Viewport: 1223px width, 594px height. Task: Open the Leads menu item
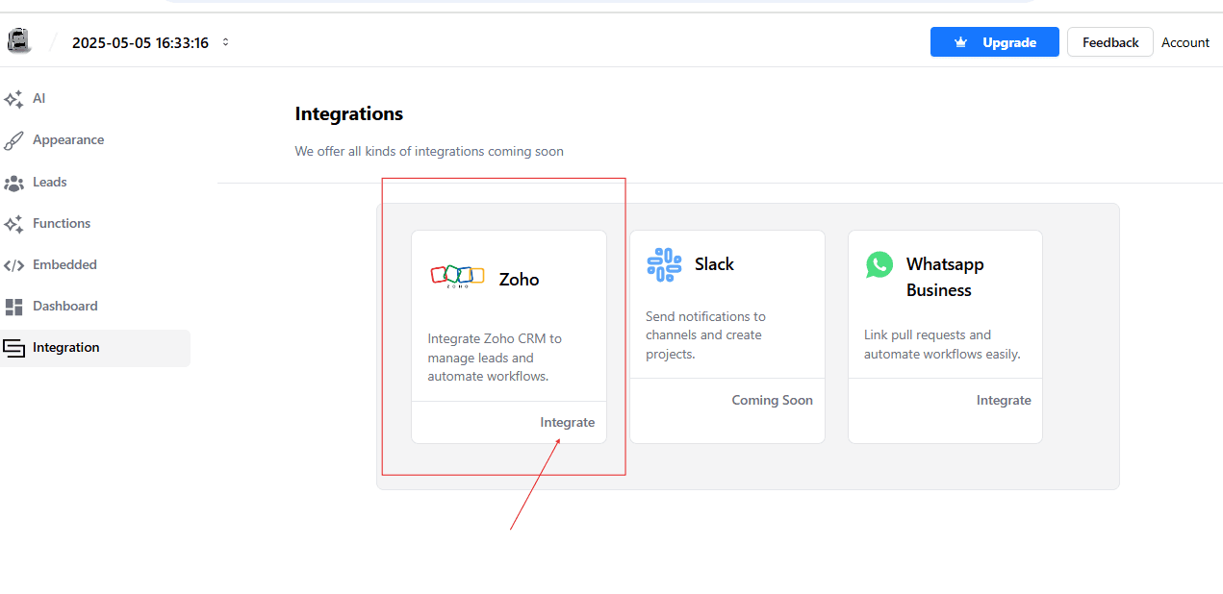coord(50,182)
